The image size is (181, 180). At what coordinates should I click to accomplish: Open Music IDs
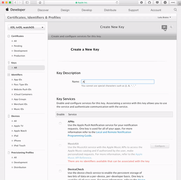tap(19, 109)
